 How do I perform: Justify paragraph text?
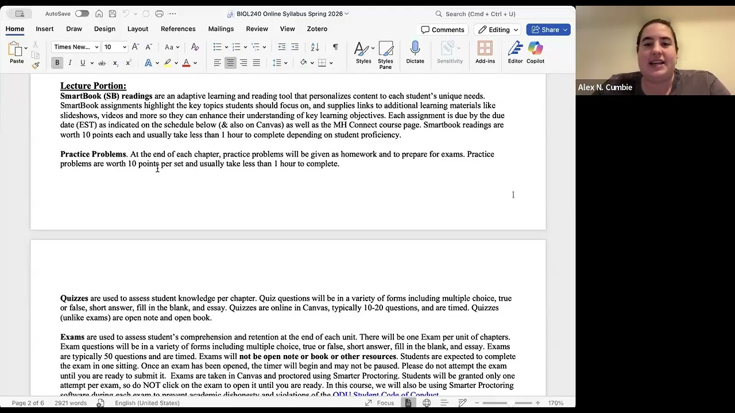coord(256,63)
